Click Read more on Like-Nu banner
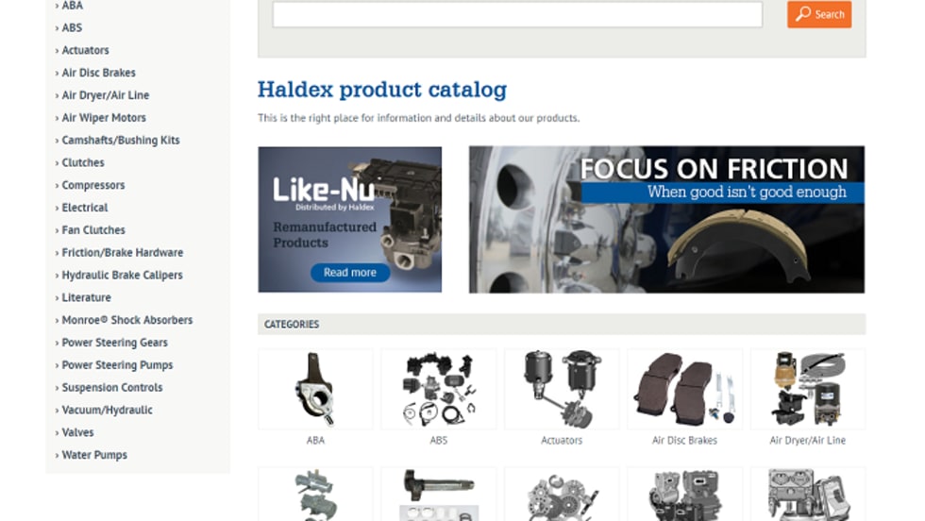 coord(350,273)
